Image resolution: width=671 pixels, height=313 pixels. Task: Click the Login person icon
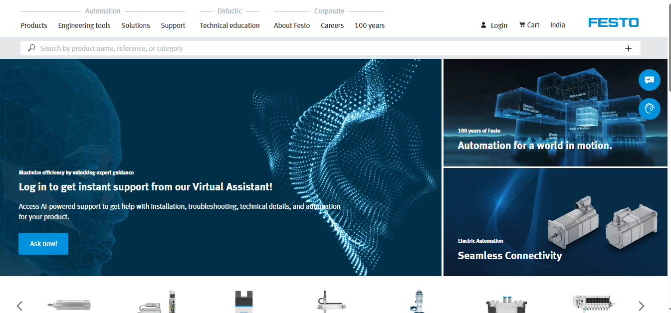click(483, 25)
